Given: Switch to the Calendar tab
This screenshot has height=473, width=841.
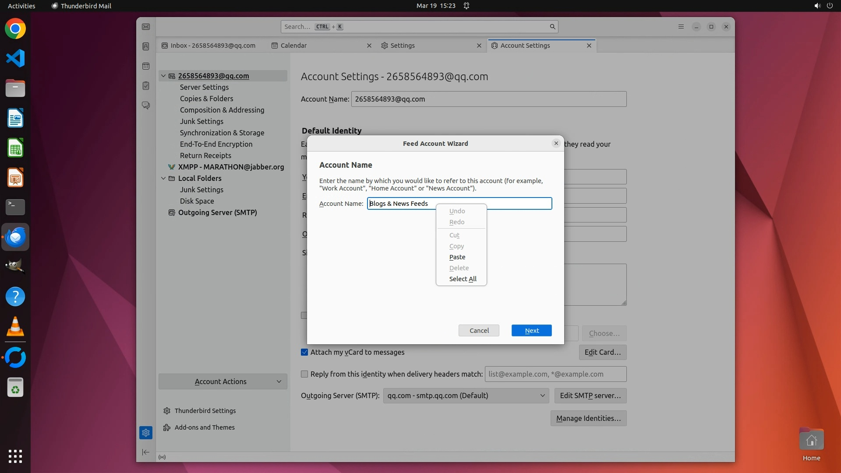Looking at the screenshot, I should coord(293,46).
